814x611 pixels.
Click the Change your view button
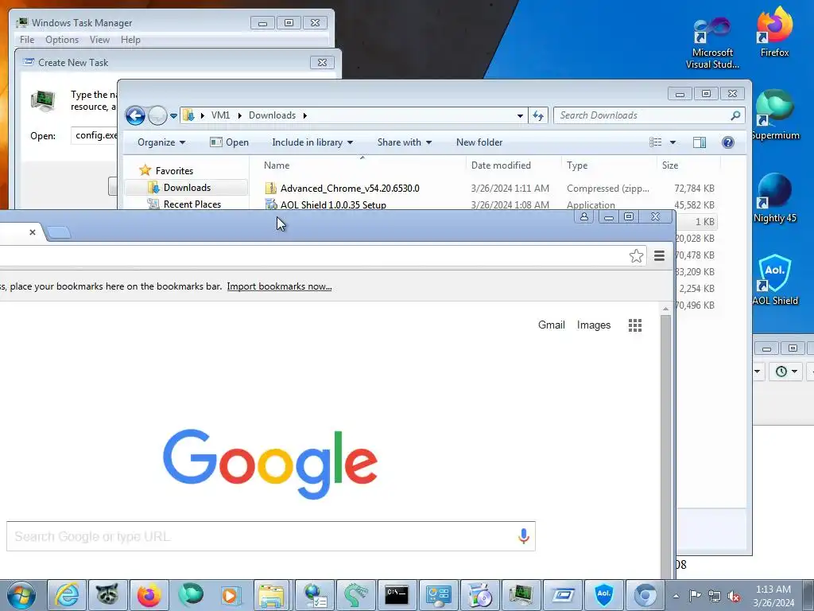[656, 142]
